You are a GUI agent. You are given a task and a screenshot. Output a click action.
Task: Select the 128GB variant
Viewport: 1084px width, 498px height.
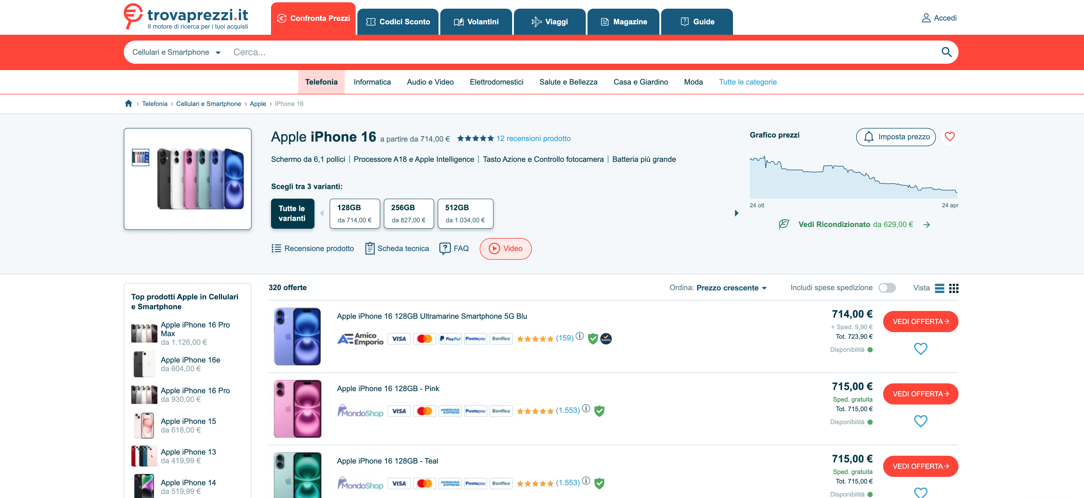pyautogui.click(x=354, y=213)
